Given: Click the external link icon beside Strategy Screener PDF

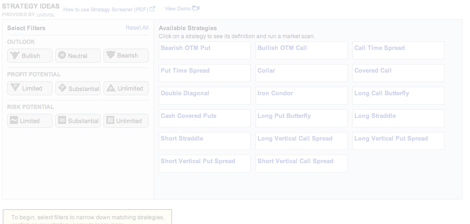Looking at the screenshot, I should click(152, 9).
